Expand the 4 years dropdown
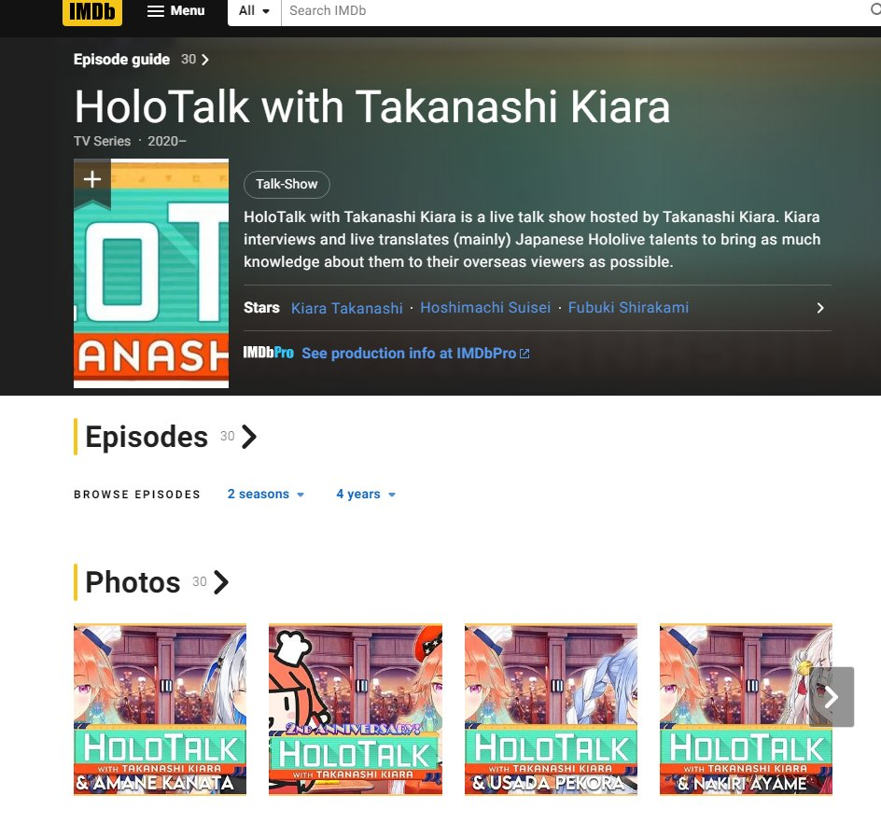The height and width of the screenshot is (823, 881). point(366,495)
